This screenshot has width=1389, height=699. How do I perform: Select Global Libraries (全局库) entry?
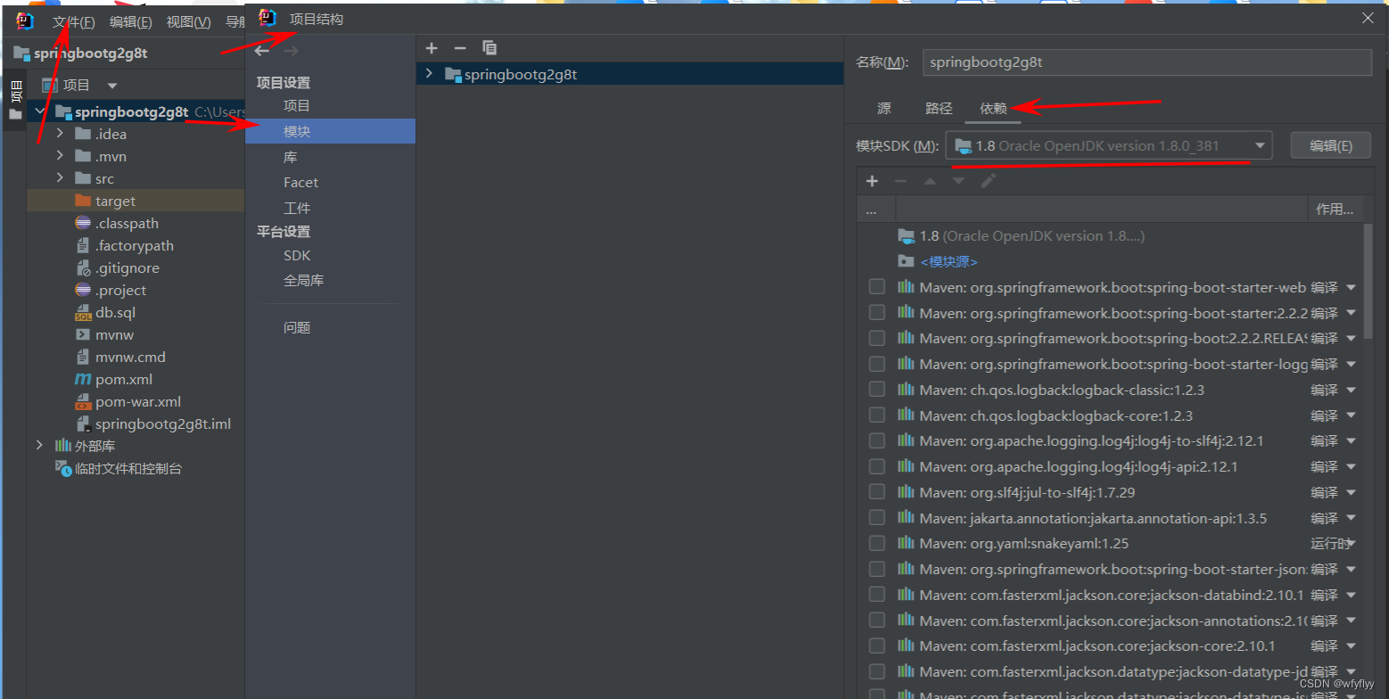pyautogui.click(x=304, y=281)
